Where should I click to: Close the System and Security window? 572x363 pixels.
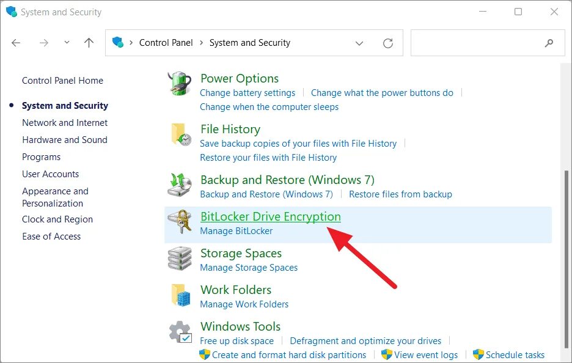pos(554,12)
